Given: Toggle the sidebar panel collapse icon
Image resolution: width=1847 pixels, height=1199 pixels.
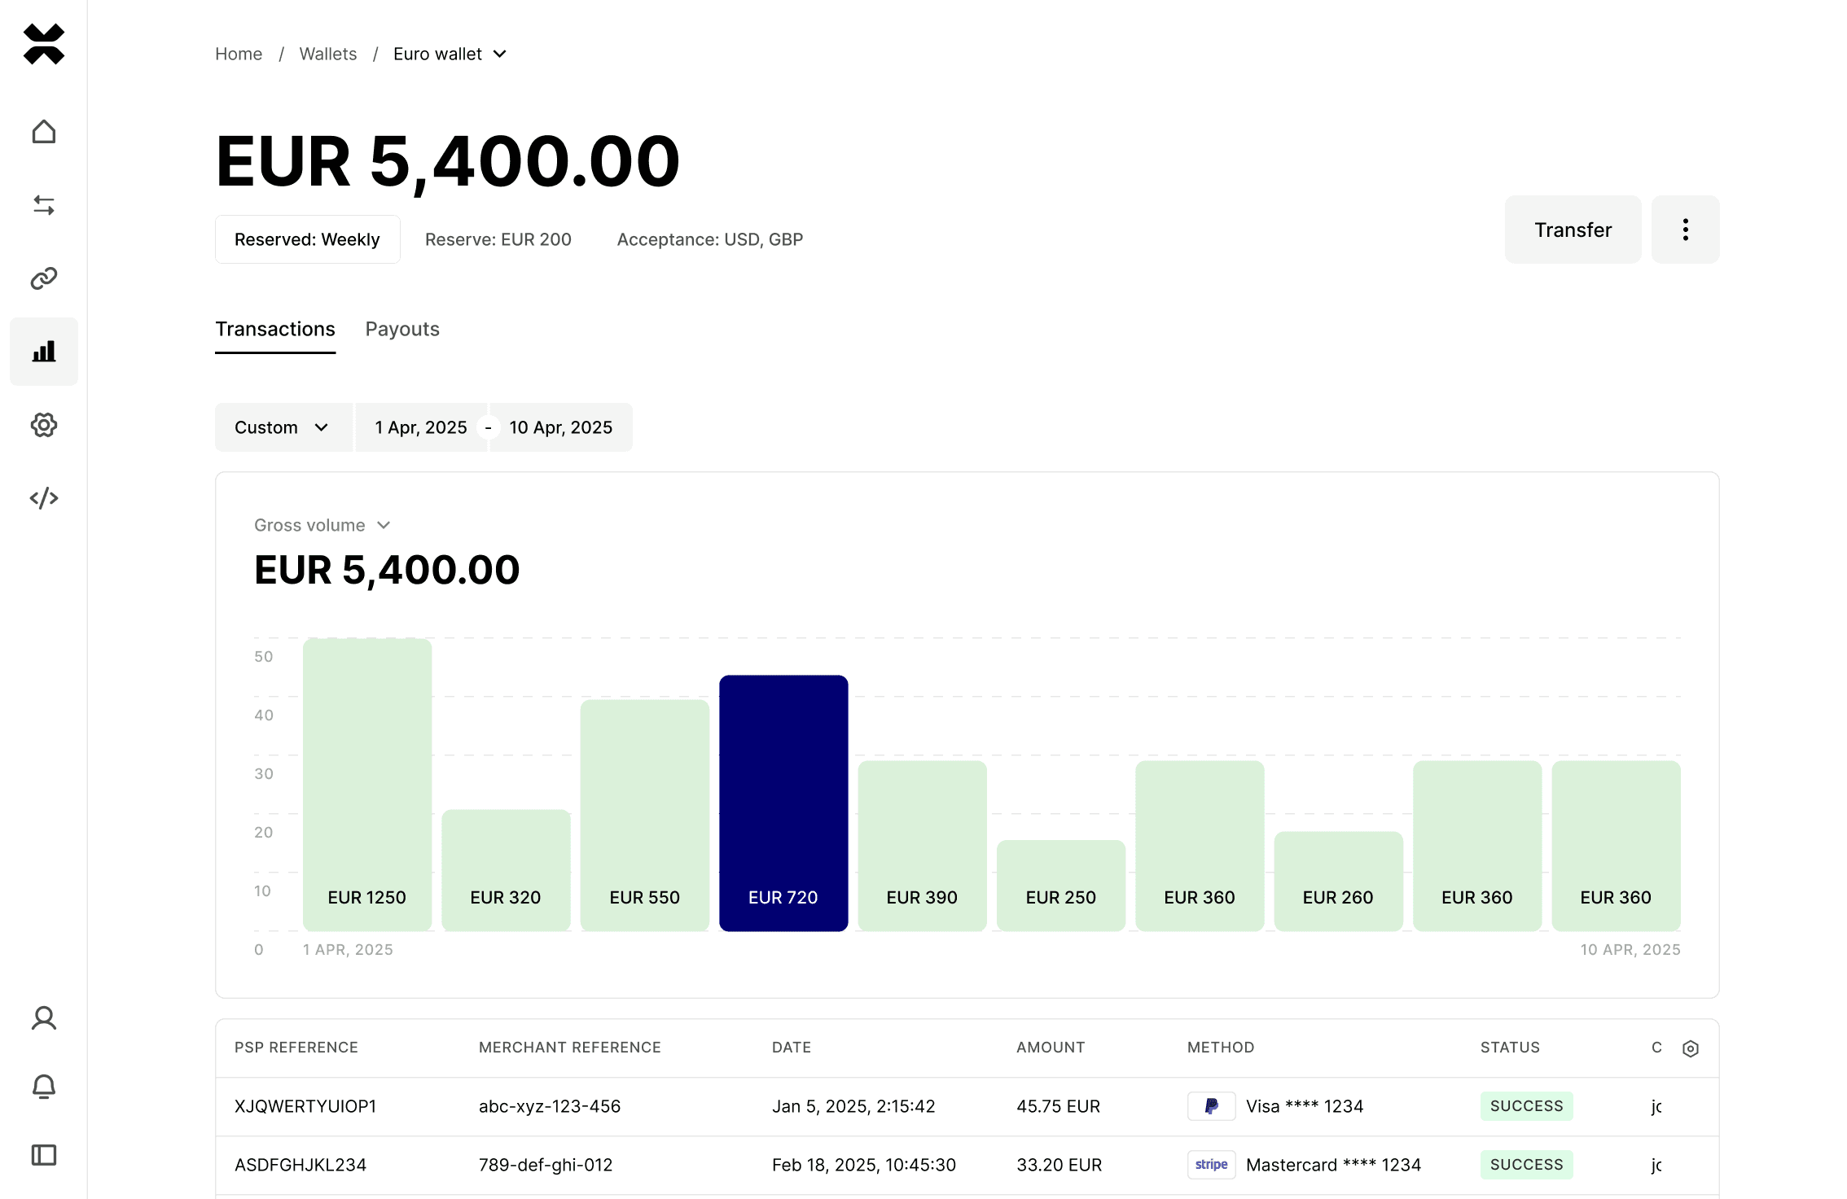Looking at the screenshot, I should tap(44, 1155).
